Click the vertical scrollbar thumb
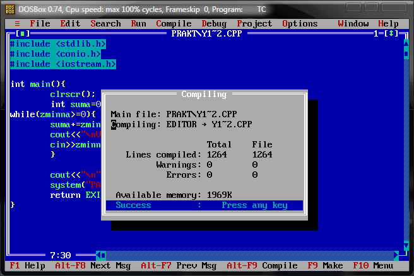 coord(406,54)
